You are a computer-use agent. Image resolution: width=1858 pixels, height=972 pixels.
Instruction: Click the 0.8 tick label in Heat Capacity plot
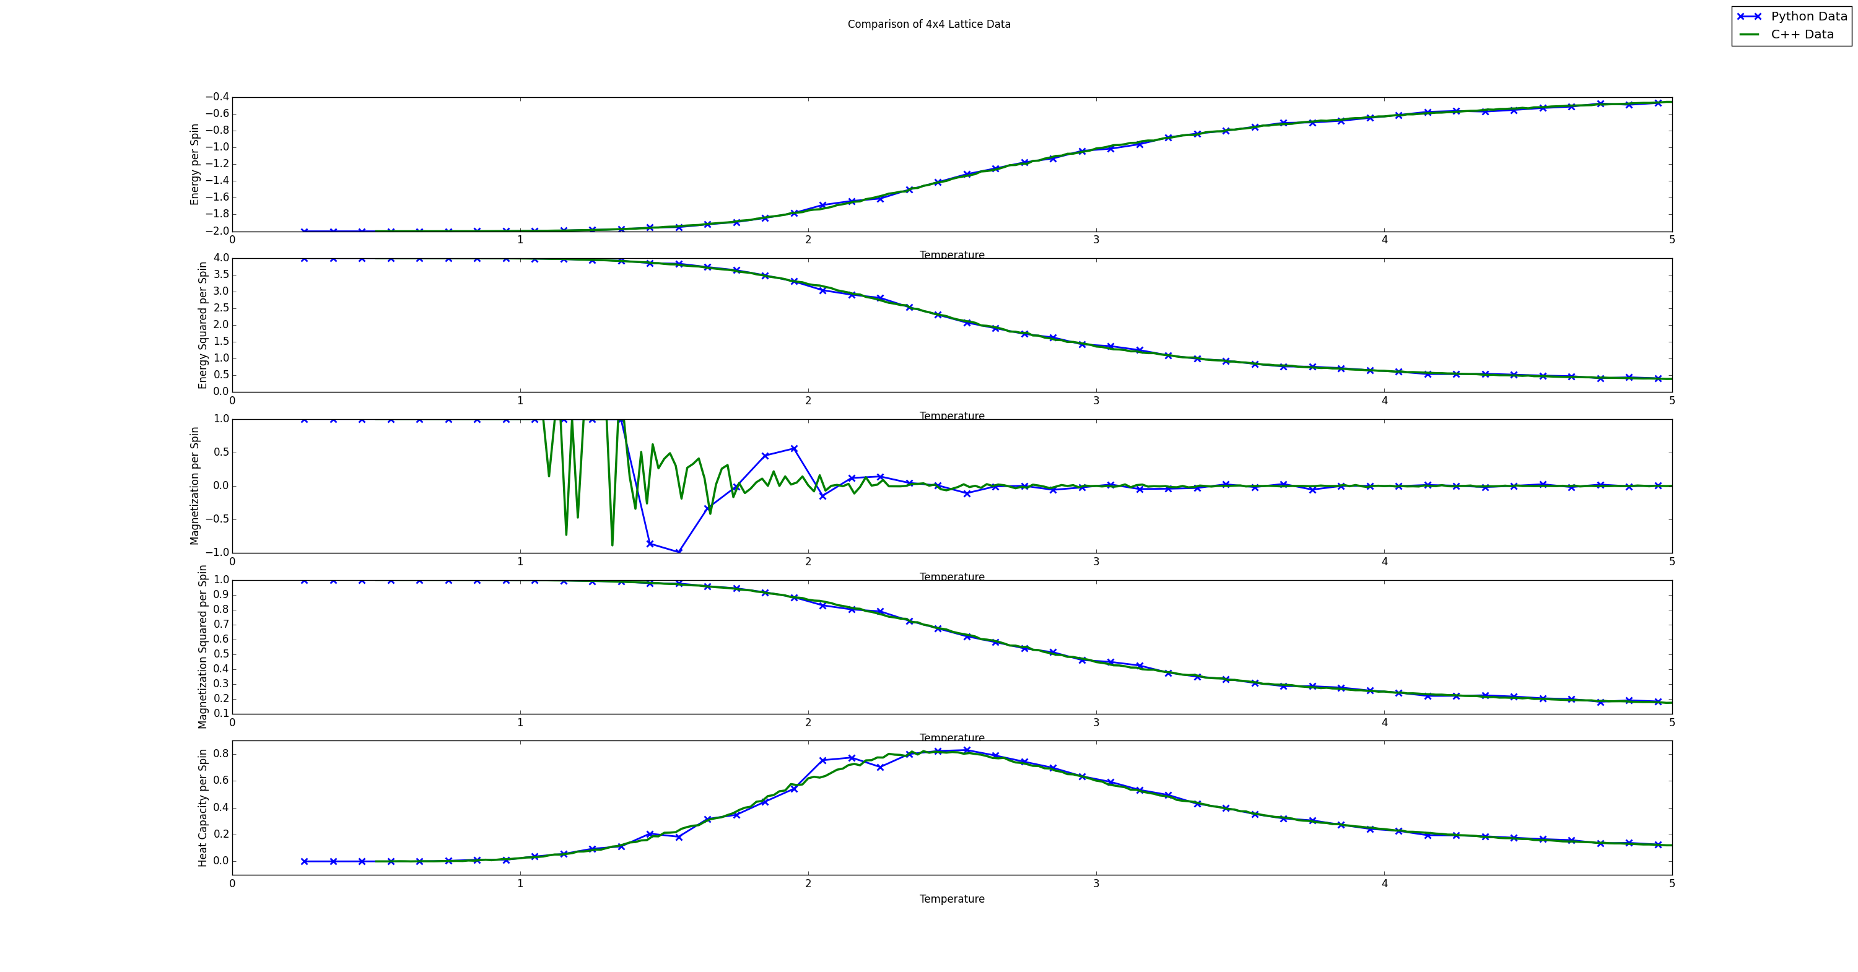click(222, 753)
